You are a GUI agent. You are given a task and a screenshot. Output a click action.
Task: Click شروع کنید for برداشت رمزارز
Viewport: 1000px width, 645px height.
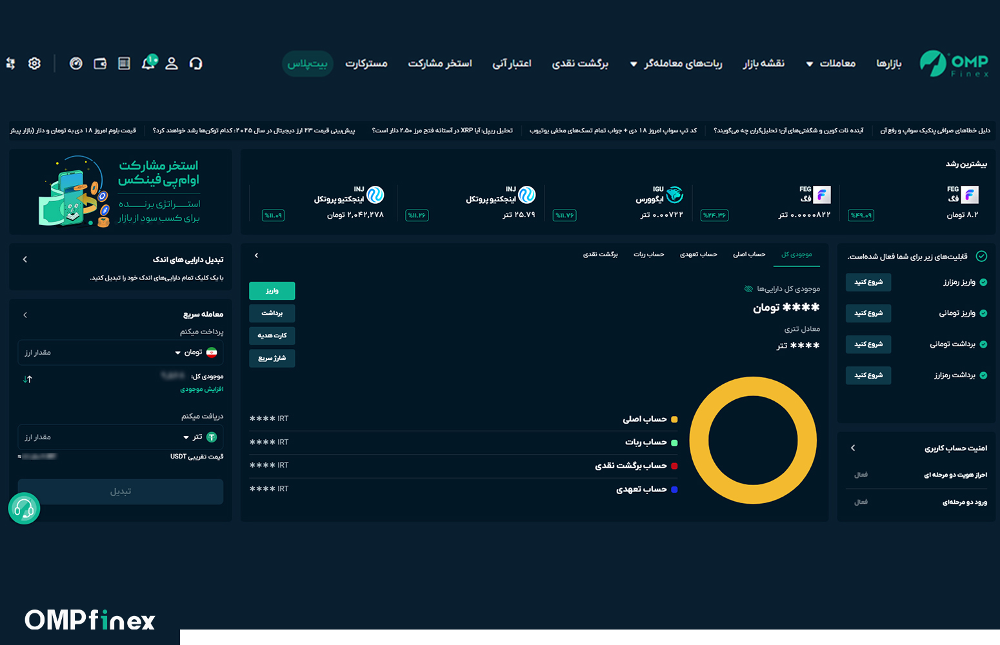coord(868,375)
